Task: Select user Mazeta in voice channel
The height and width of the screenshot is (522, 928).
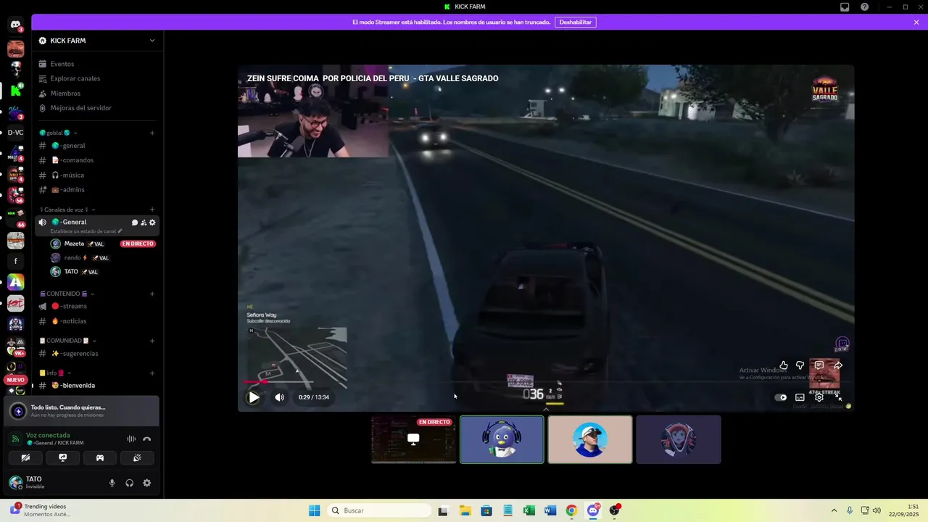Action: [74, 244]
